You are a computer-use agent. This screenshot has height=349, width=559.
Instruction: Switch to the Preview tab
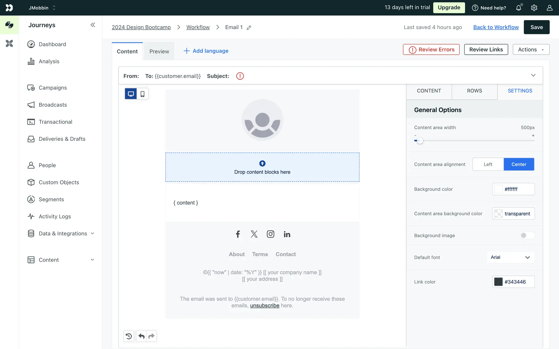[x=159, y=51]
